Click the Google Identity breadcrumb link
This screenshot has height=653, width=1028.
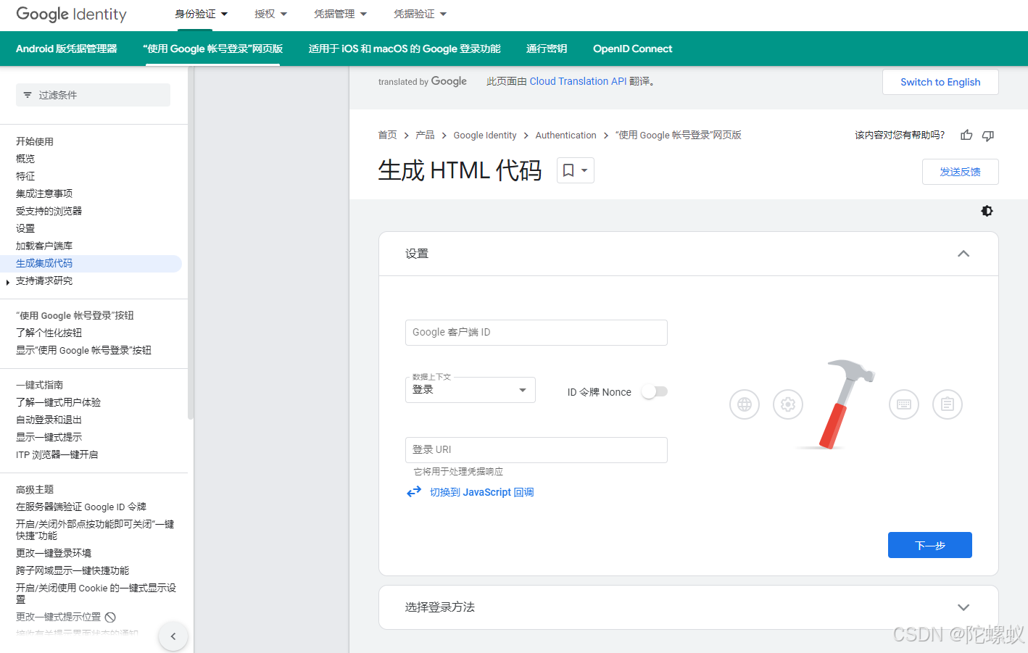pos(485,135)
